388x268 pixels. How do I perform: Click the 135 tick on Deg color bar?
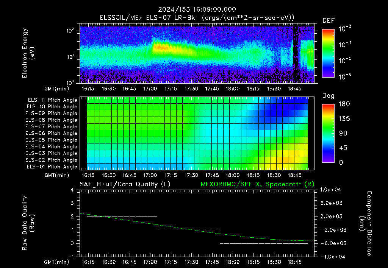click(x=344, y=119)
